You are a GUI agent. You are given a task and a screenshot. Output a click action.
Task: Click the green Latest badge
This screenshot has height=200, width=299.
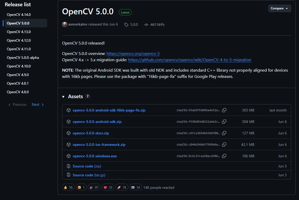pos(125,12)
